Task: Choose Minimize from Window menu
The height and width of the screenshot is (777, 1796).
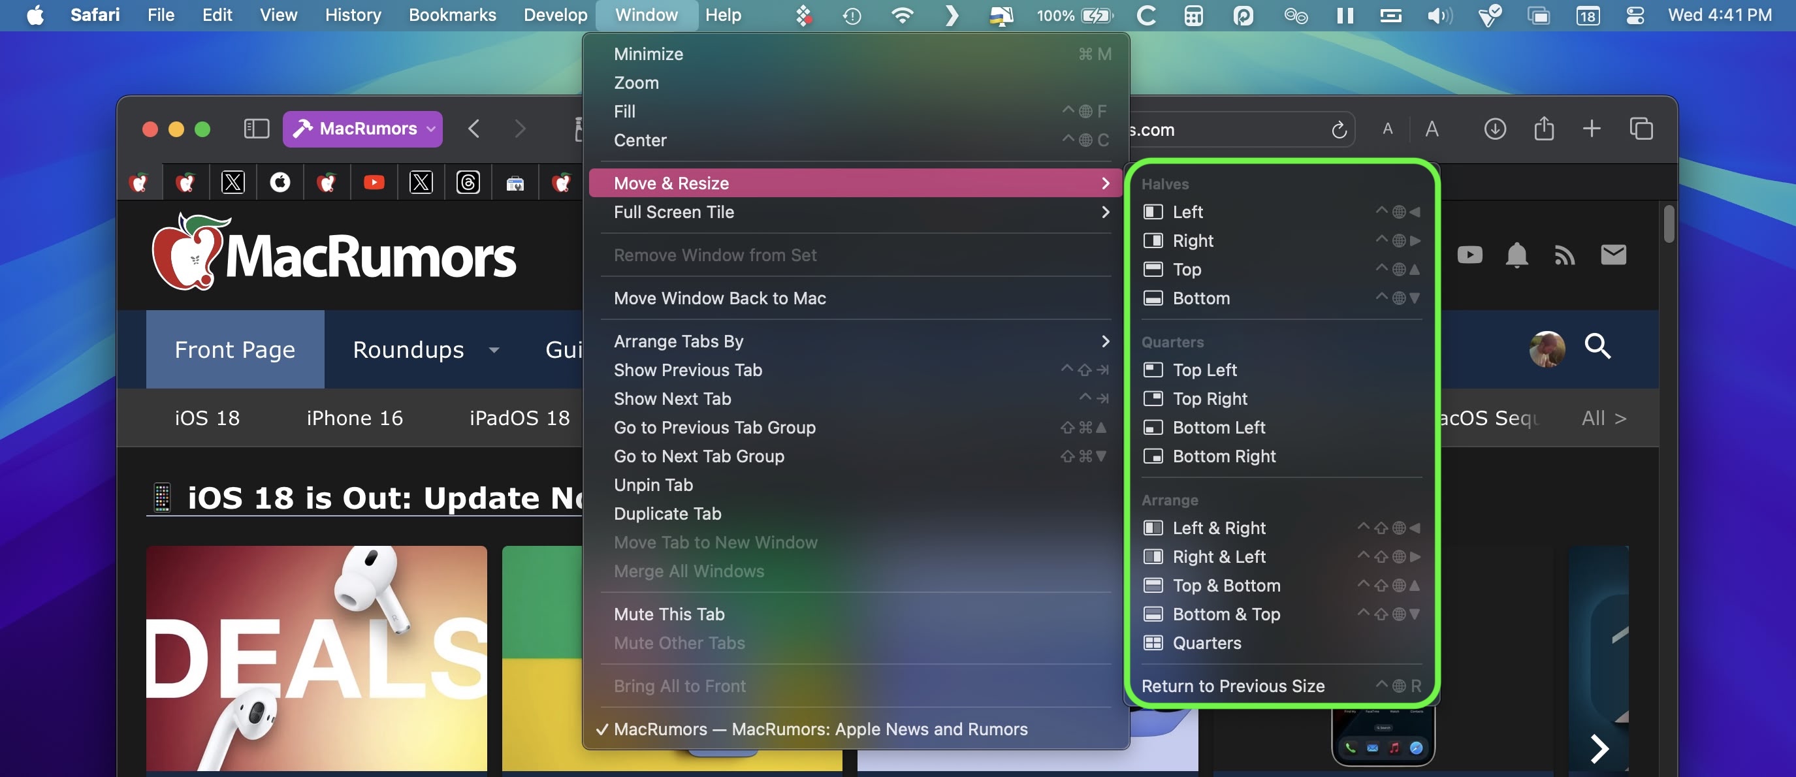Action: coord(856,54)
